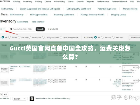
Task: Open FBA Inventory tool
Action: pyautogui.click(x=17, y=15)
